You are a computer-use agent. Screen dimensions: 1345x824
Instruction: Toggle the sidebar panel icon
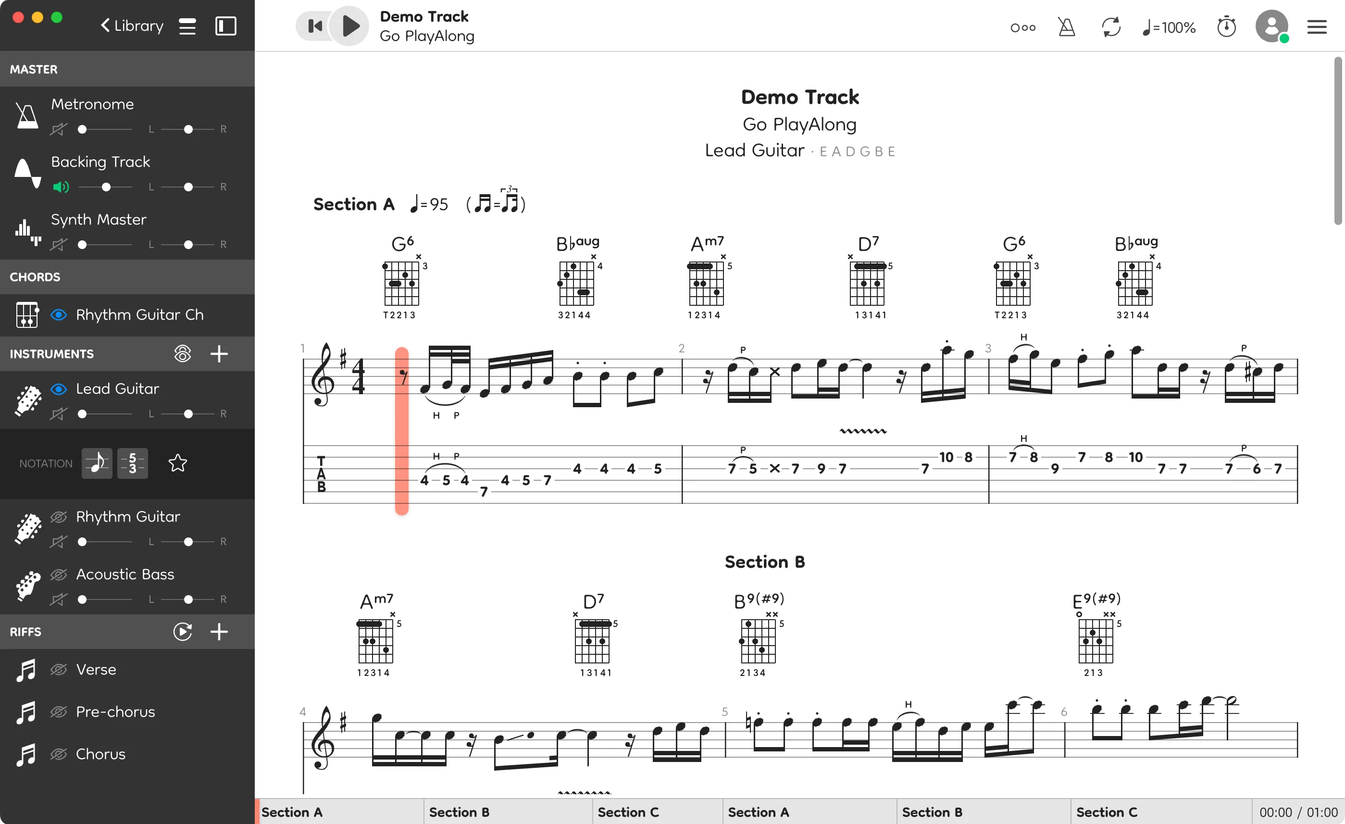pyautogui.click(x=225, y=25)
